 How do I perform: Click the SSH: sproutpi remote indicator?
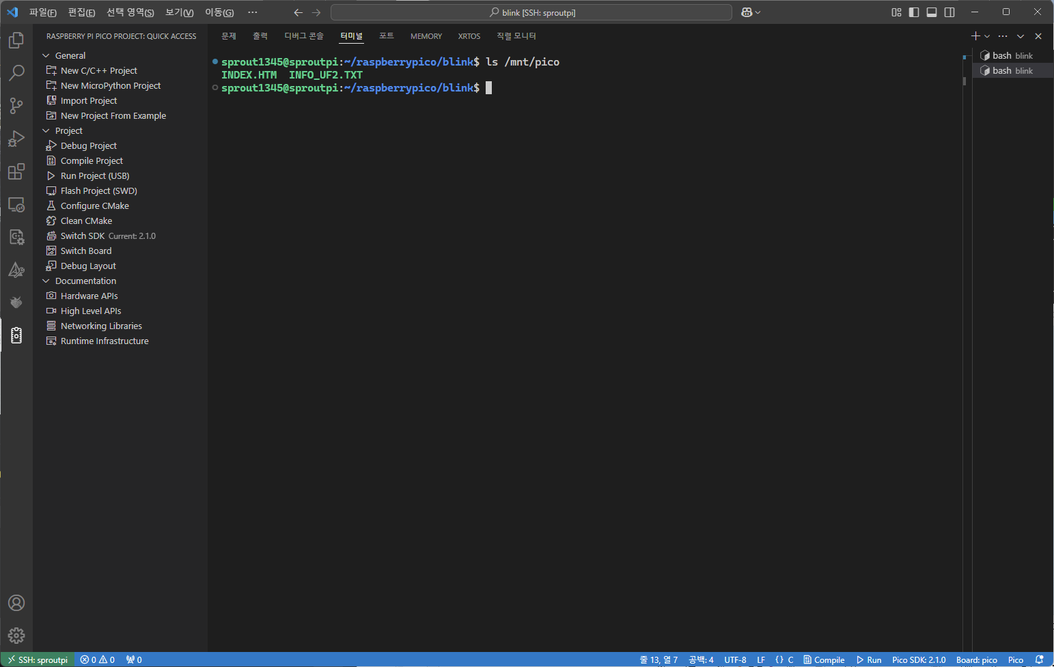pos(38,659)
